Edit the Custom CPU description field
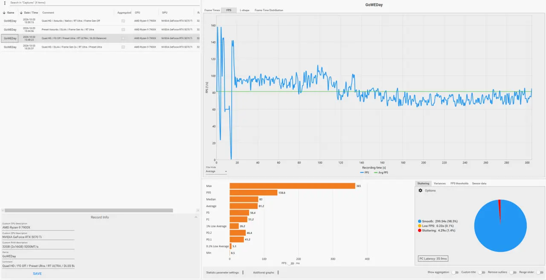 (38, 228)
